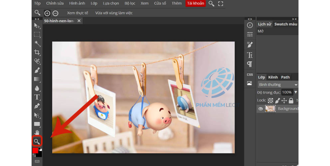Screen dimensions: 330x166
Task: Open the black background color swatch
Action: [x=39, y=154]
